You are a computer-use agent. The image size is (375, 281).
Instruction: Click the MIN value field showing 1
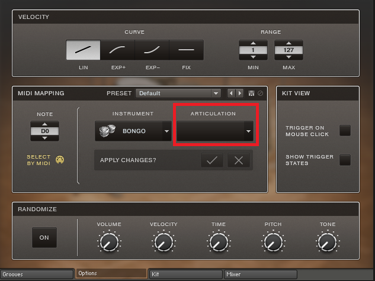253,50
